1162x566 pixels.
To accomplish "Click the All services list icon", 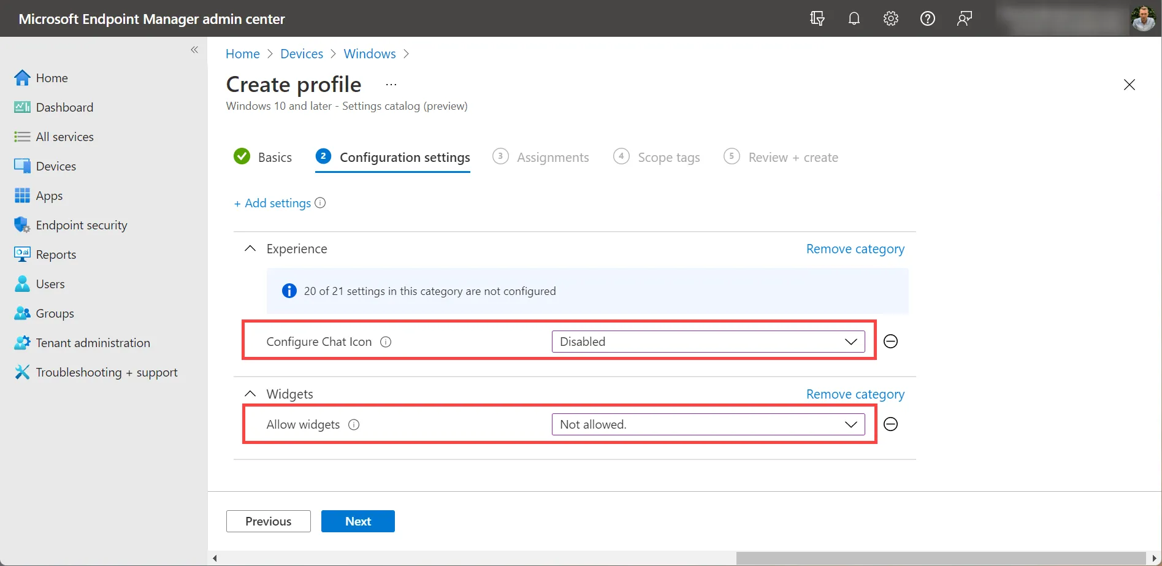I will tap(22, 137).
